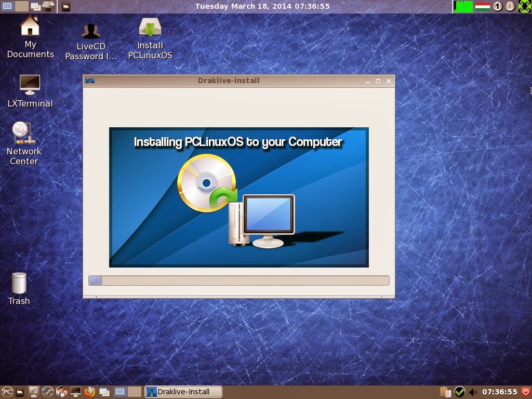Click the date and time in top panel
Image resolution: width=532 pixels, height=399 pixels.
[x=262, y=6]
